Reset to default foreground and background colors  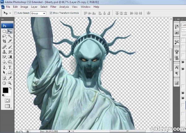(3, 95)
